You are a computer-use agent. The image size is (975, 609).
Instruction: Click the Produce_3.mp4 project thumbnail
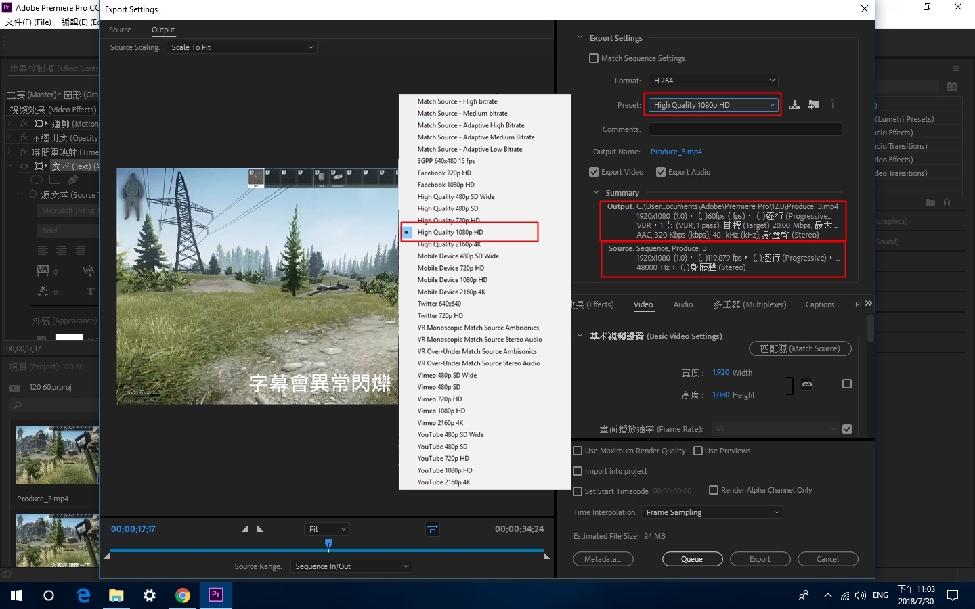click(58, 455)
